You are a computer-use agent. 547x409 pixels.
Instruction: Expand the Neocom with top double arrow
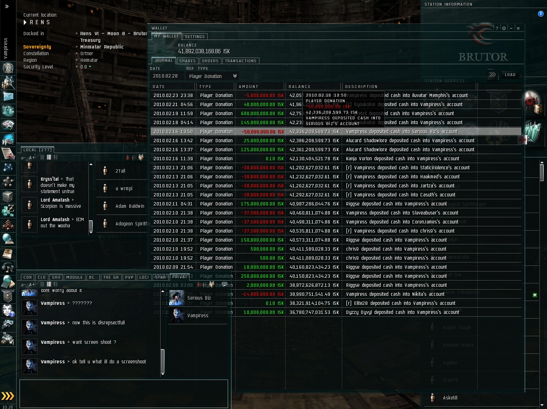tap(7, 6)
